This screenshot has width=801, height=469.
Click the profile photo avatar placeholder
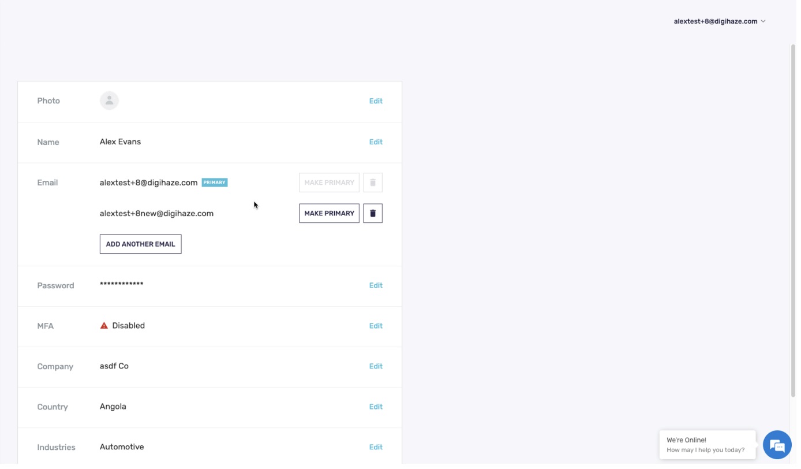click(109, 101)
